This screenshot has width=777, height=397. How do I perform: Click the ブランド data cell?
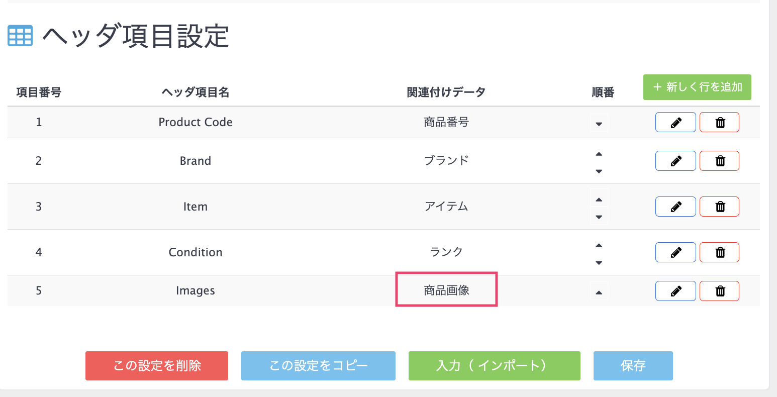coord(446,161)
